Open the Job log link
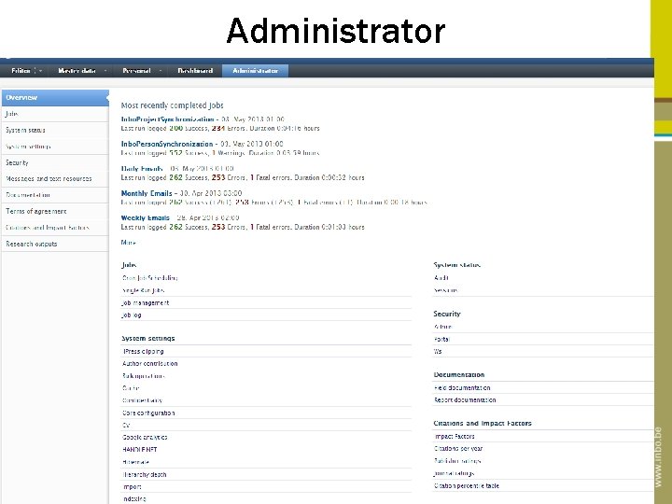 point(132,315)
